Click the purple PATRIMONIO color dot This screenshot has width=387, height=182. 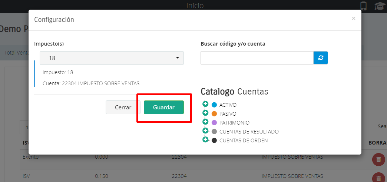pos(214,123)
